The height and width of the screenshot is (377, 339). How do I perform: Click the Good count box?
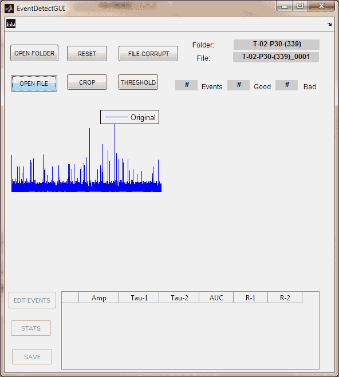pos(238,85)
